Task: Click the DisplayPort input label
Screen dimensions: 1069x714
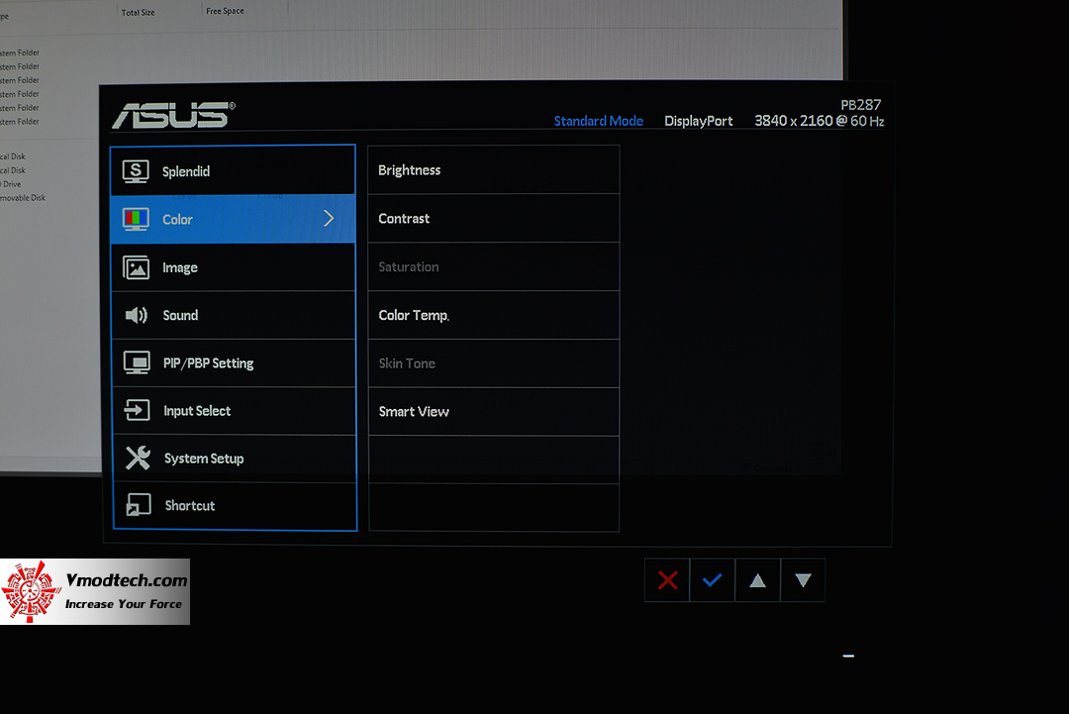Action: point(699,121)
